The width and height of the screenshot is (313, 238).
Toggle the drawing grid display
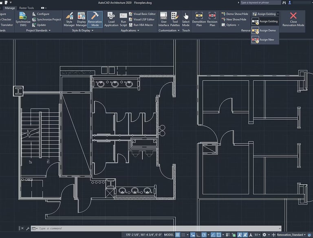pos(177,235)
